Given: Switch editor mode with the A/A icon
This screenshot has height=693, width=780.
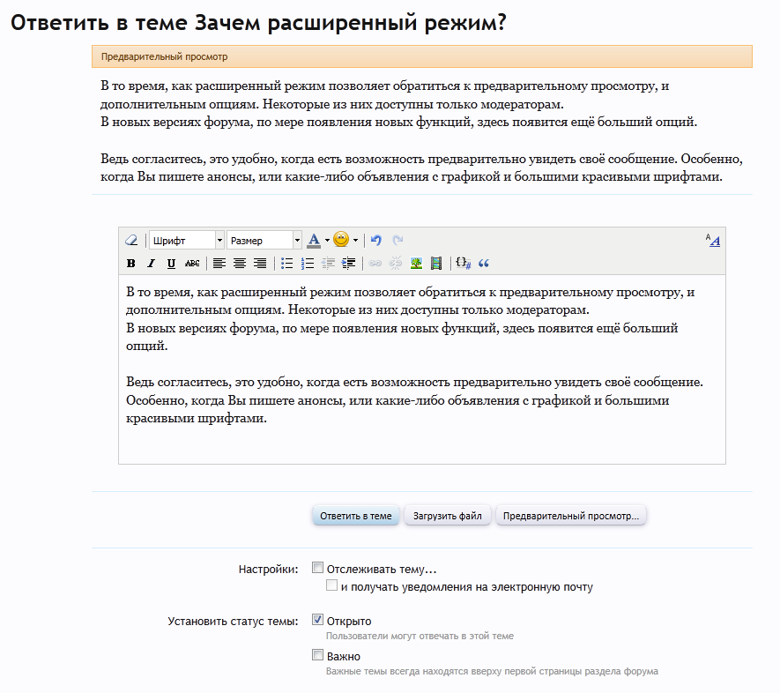Looking at the screenshot, I should [x=712, y=241].
